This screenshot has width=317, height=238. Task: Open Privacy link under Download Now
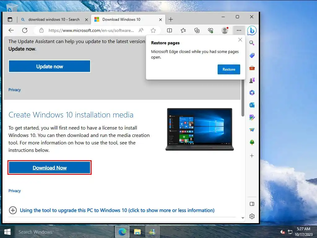click(15, 191)
